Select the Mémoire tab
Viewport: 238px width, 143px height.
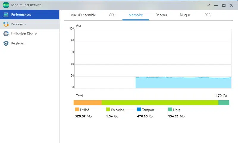[x=135, y=15]
